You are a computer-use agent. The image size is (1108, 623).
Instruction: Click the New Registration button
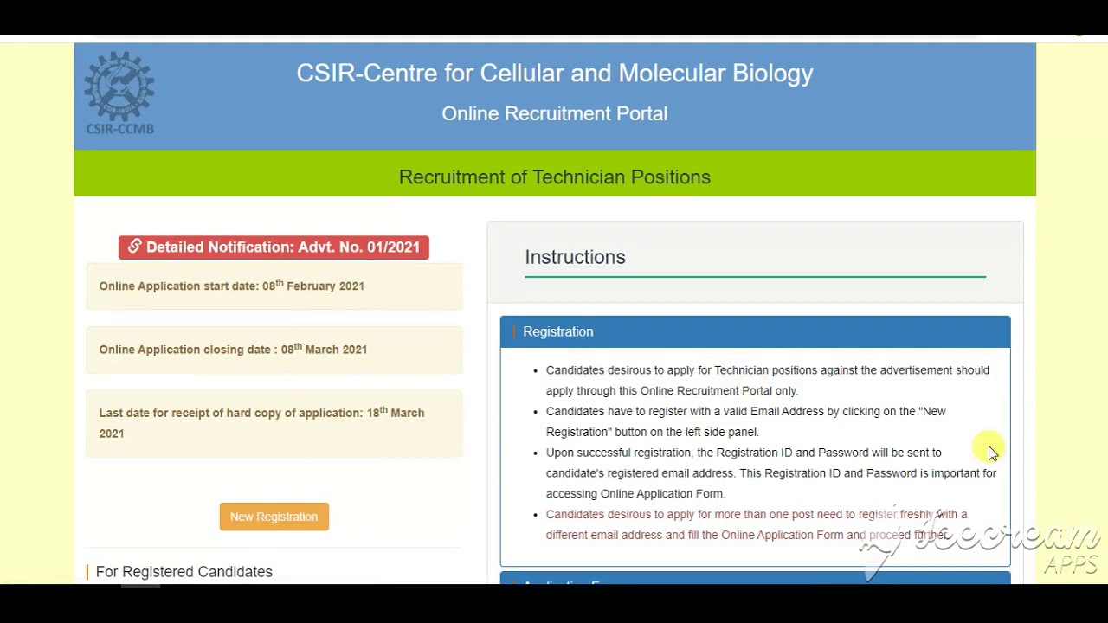274,517
